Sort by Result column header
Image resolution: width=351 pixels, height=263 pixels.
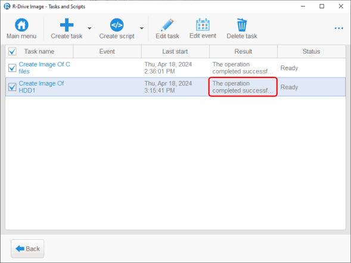point(243,51)
